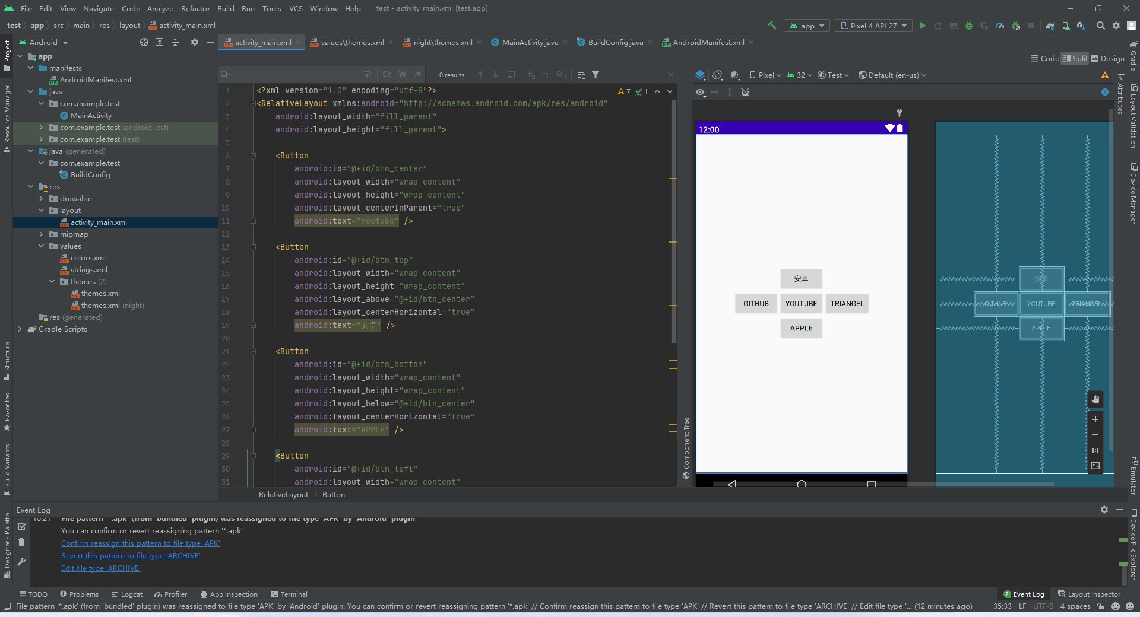Screen dimensions: 1140x617
Task: Toggle autoconnect magnet icon in designer
Action: click(x=745, y=92)
